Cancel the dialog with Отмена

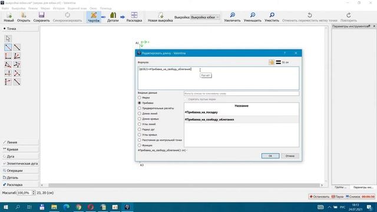290,155
